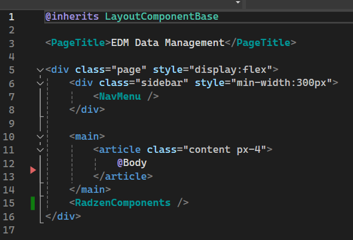Click the closing main tag

click(x=90, y=189)
